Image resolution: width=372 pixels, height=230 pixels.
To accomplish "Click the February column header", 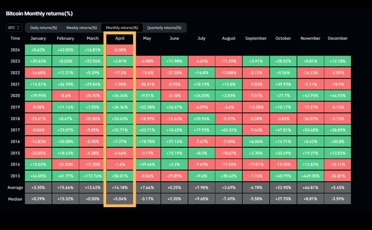I will [65, 38].
